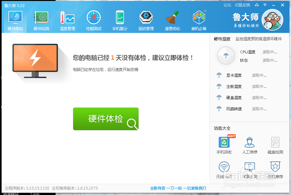The width and height of the screenshot is (291, 195).
Task: Click the download/skin icon in title bar
Action: (257, 5)
